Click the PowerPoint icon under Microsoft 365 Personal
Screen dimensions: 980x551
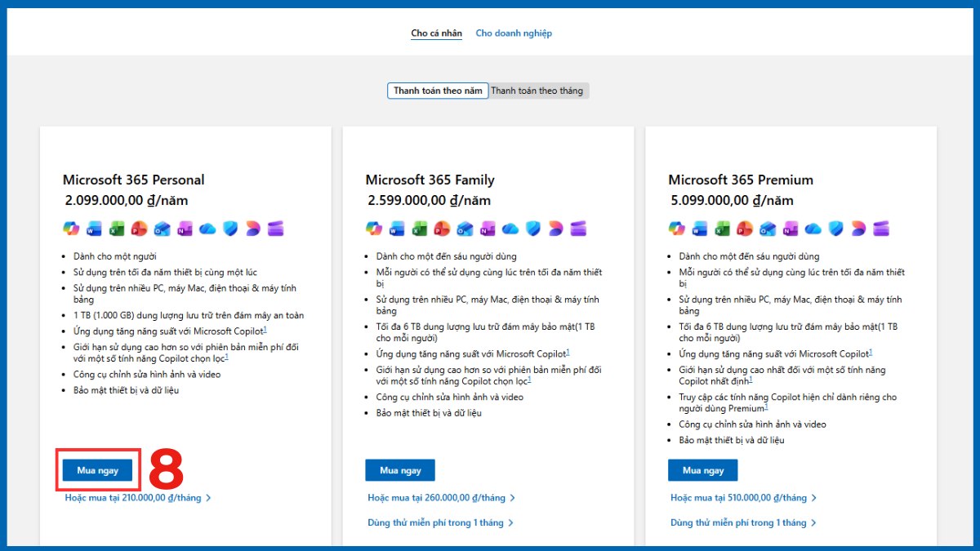[139, 228]
